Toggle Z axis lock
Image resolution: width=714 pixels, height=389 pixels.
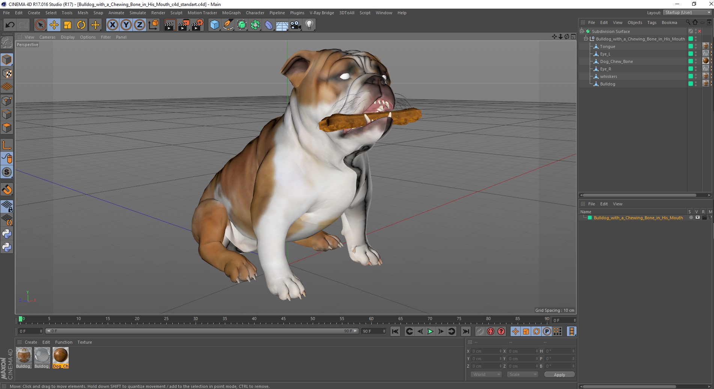(x=140, y=25)
